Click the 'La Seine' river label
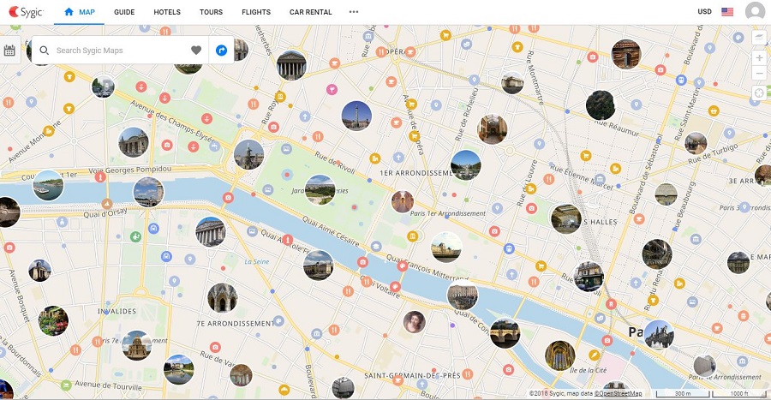 pos(257,261)
